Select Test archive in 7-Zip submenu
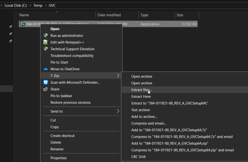Viewport: 248px width, 162px height. tap(140, 110)
